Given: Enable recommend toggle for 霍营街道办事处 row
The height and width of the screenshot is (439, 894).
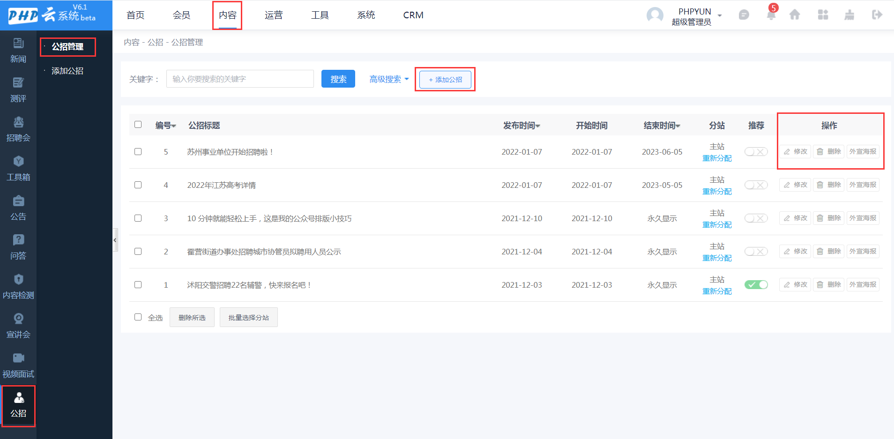Looking at the screenshot, I should click(756, 252).
